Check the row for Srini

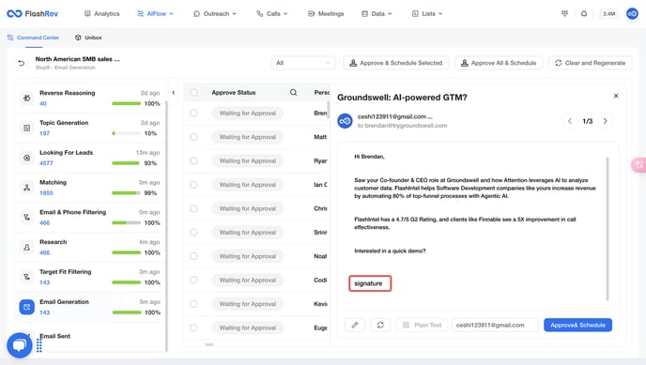(x=193, y=233)
